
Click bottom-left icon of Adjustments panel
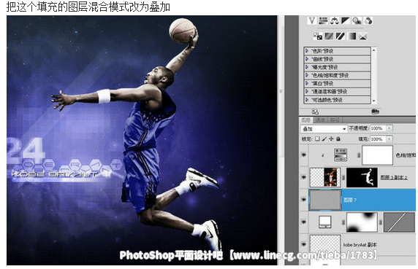coord(315,112)
